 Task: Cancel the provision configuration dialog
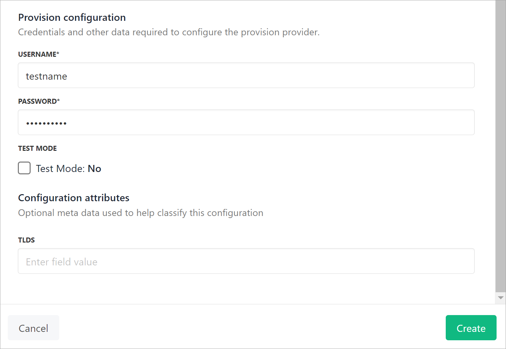[33, 328]
